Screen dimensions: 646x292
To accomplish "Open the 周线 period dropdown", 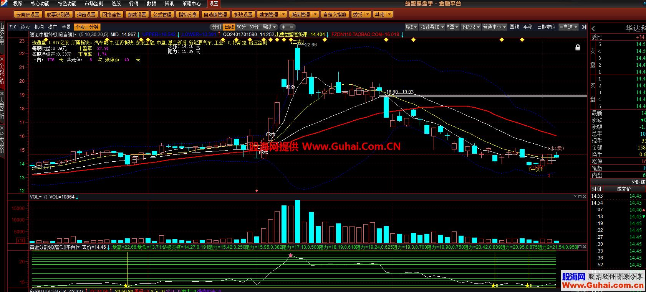I will pos(269,27).
